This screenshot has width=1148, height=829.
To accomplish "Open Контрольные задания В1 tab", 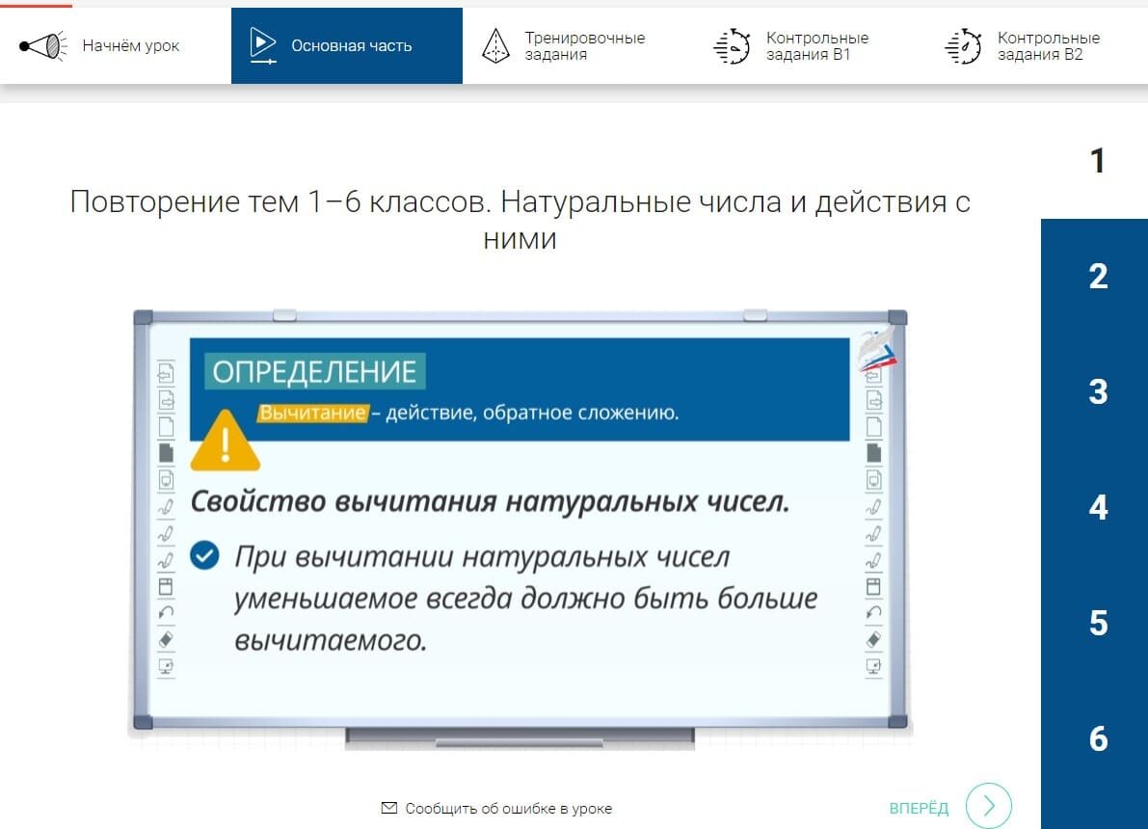I will point(809,45).
